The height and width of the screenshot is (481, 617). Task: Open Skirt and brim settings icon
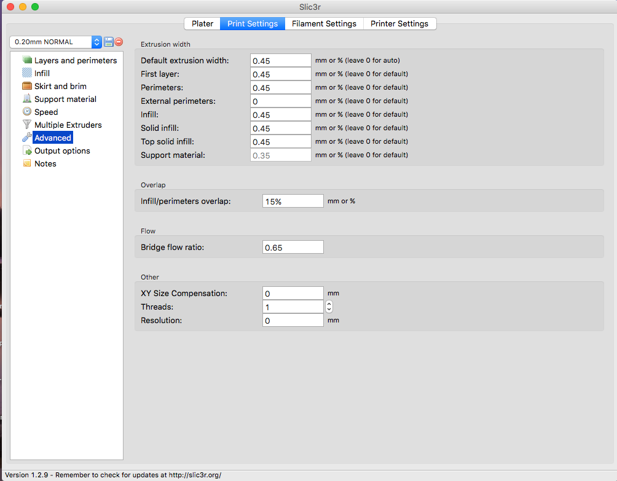(x=27, y=86)
